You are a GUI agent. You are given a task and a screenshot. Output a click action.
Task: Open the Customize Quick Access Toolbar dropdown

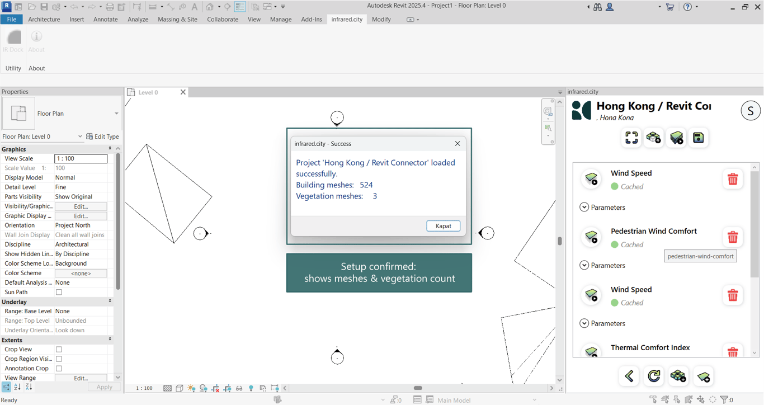[x=283, y=7]
